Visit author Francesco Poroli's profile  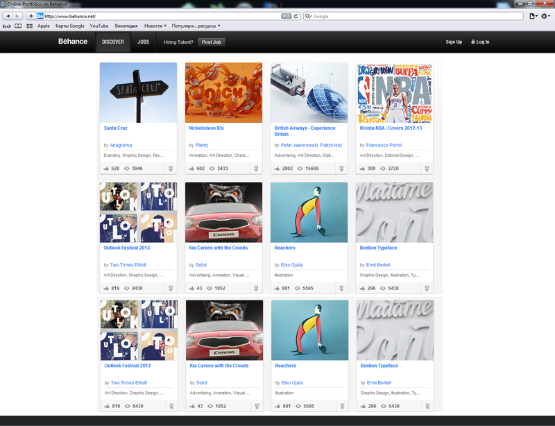tap(384, 145)
